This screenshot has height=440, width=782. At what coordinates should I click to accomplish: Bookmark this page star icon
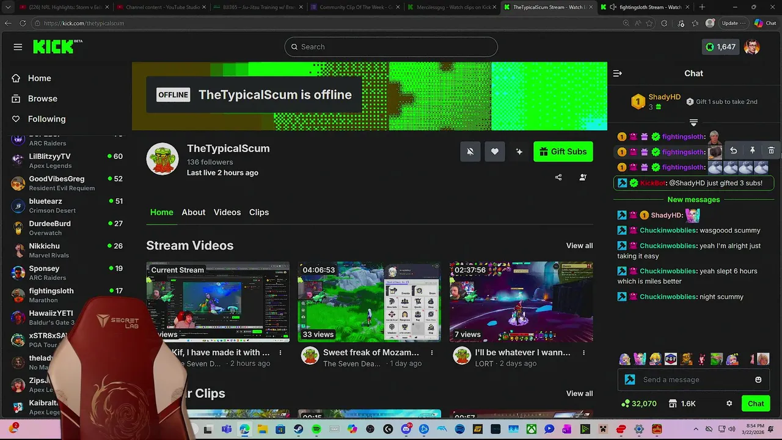[649, 23]
